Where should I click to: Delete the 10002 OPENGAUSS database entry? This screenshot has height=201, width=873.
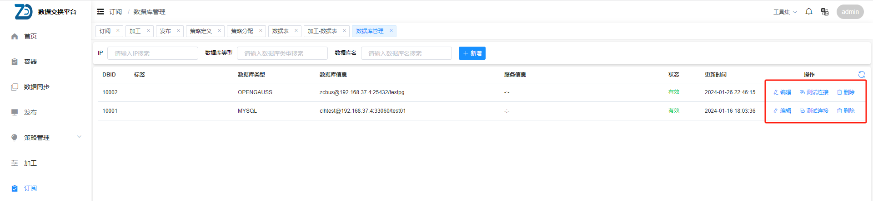[846, 92]
